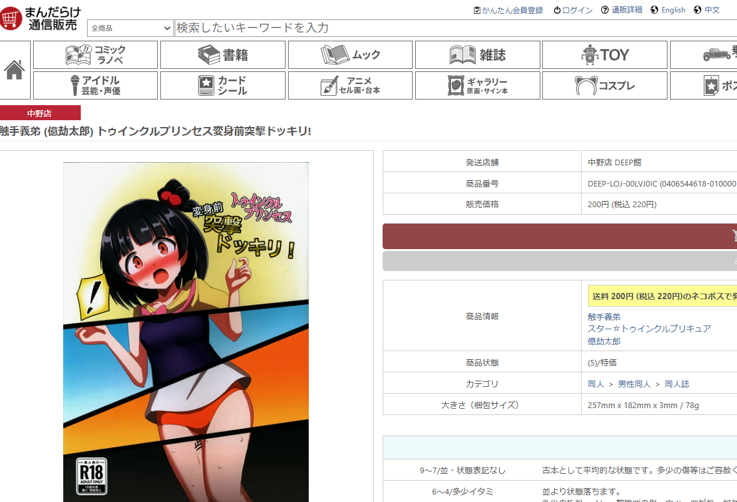Click the home icon button

click(x=14, y=69)
